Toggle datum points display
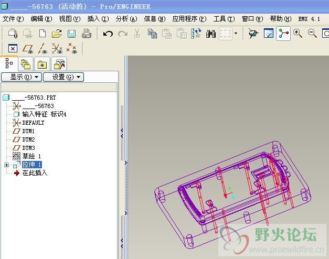The image size is (329, 259). (x=71, y=49)
